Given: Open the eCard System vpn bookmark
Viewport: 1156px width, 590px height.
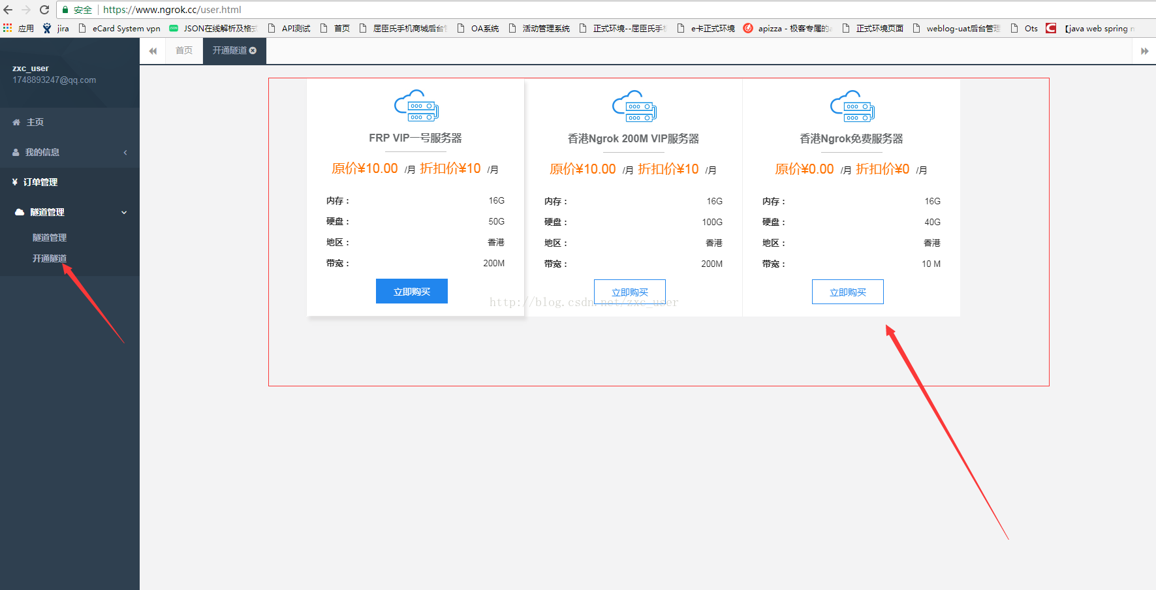Looking at the screenshot, I should (119, 28).
